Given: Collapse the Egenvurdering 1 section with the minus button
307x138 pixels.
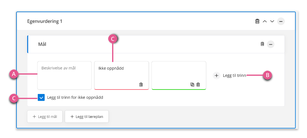Looking at the screenshot, I should pos(281,21).
